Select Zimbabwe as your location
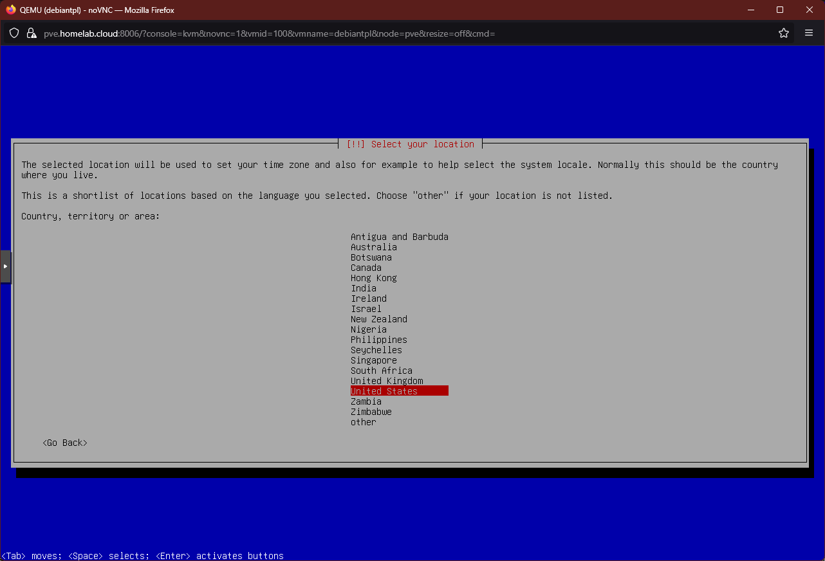The width and height of the screenshot is (825, 561). click(371, 412)
